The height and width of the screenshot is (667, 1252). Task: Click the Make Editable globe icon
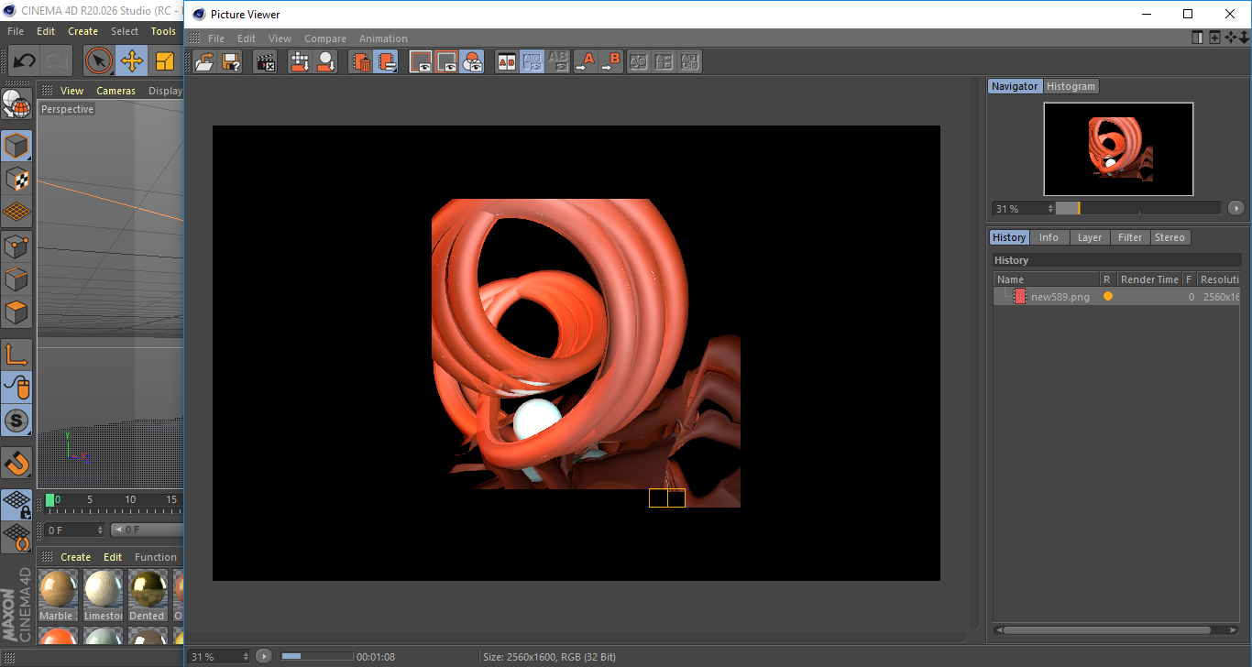16,104
